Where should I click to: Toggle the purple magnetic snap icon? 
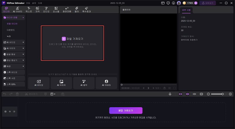click(187, 94)
